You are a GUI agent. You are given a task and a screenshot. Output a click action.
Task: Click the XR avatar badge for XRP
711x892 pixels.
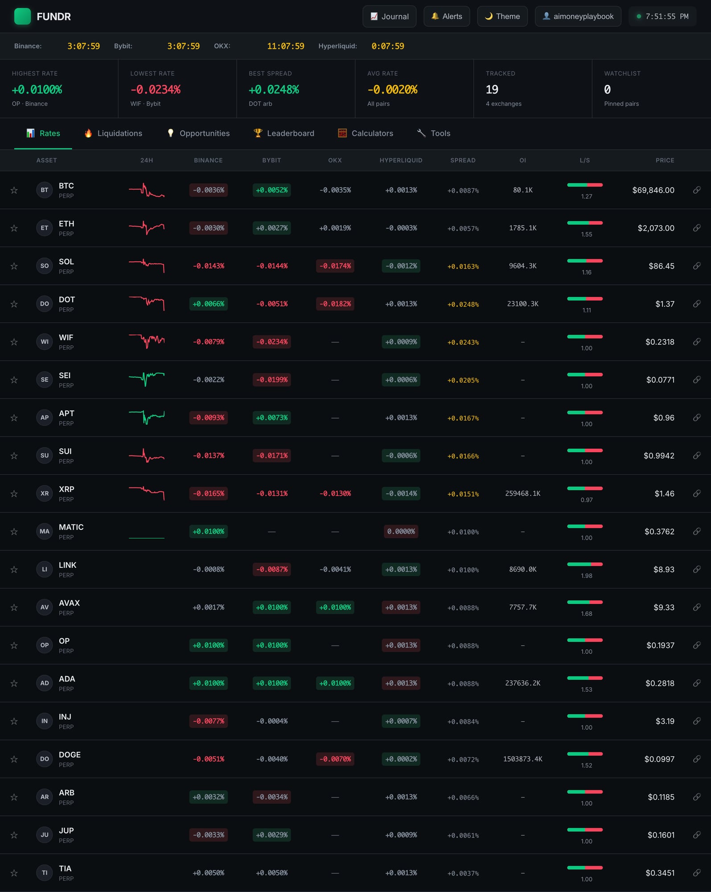45,493
